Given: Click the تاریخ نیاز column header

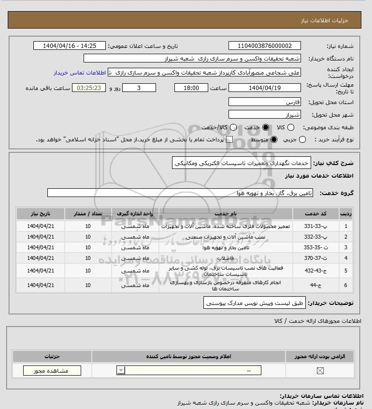Looking at the screenshot, I should point(41,213).
